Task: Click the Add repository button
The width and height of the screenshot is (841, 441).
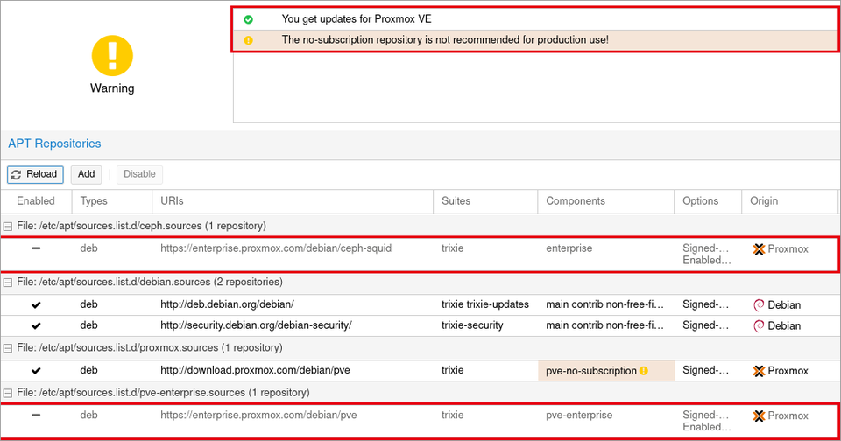Action: tap(87, 174)
